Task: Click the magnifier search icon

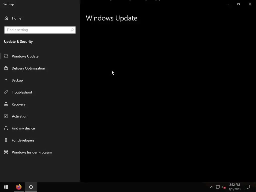Action: pyautogui.click(x=72, y=30)
